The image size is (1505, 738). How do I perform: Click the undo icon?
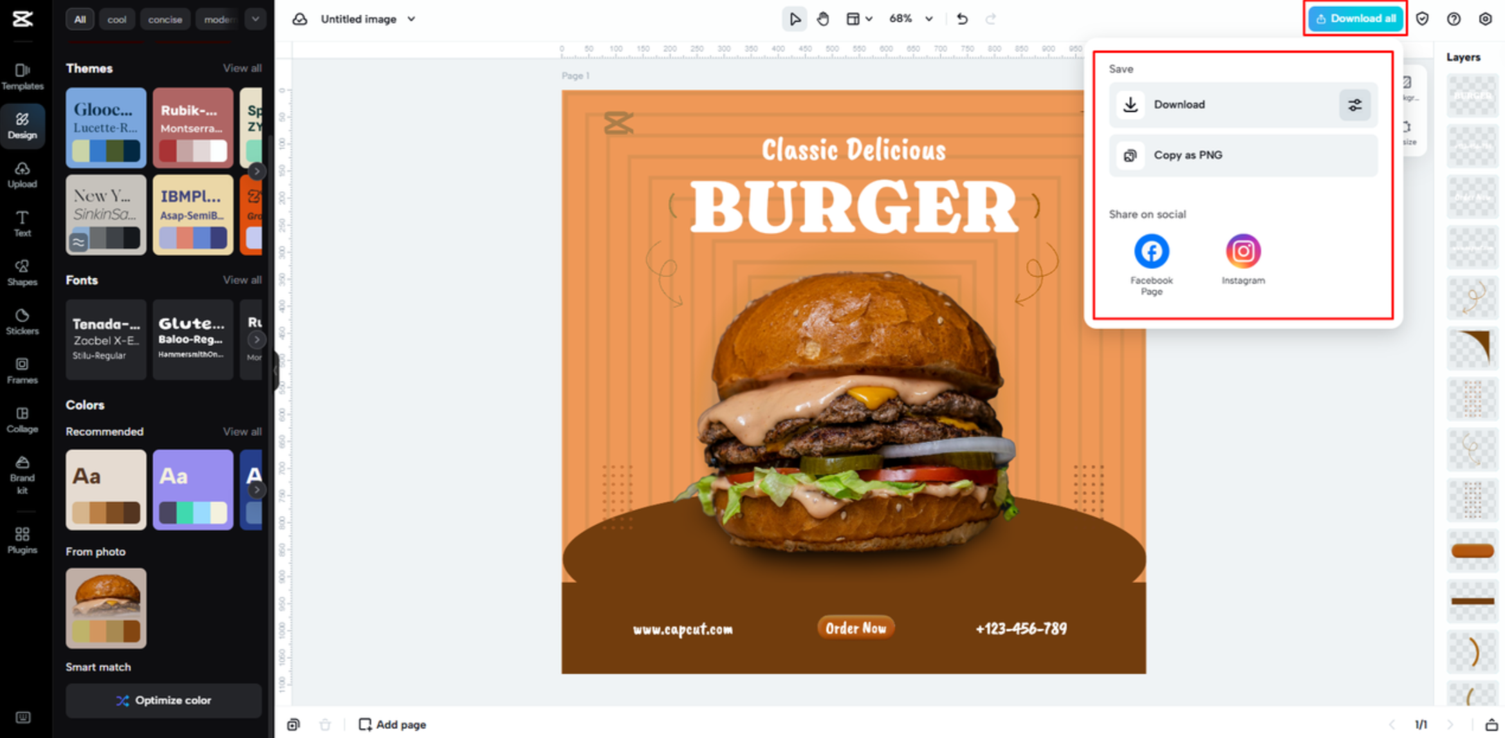click(962, 19)
